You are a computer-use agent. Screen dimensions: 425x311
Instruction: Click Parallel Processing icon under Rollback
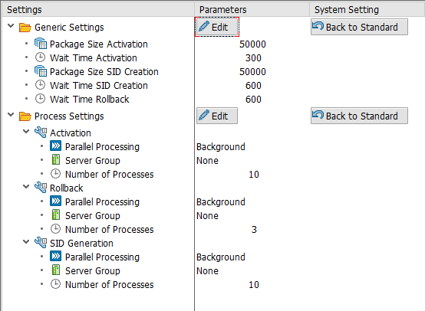pos(55,201)
